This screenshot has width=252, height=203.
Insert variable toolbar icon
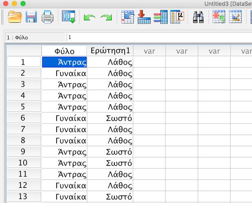pos(235,17)
